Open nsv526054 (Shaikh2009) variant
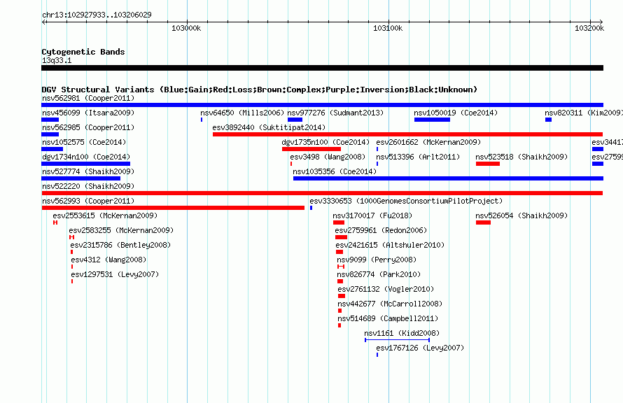The image size is (623, 403). coord(521,215)
